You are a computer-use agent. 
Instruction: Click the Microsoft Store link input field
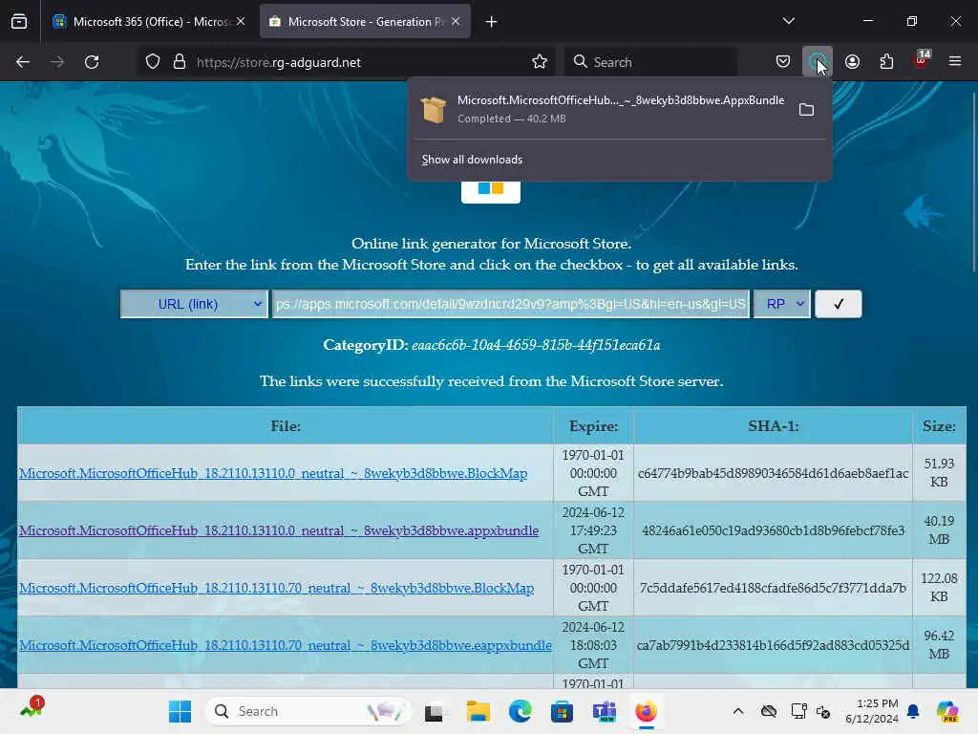[511, 304]
